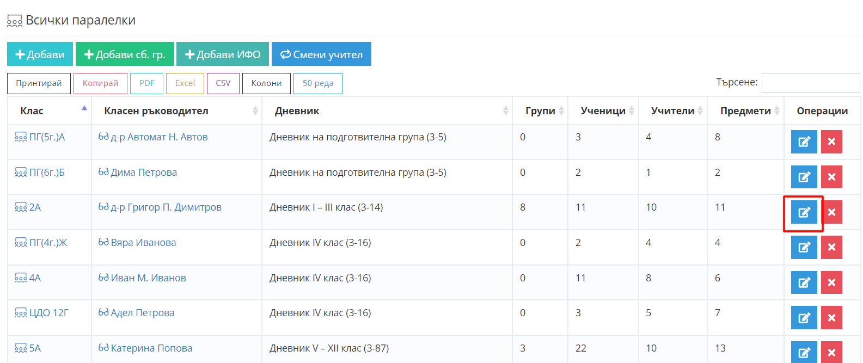Open edit for class 4А
Viewport: 863px width, 363px height.
(804, 282)
